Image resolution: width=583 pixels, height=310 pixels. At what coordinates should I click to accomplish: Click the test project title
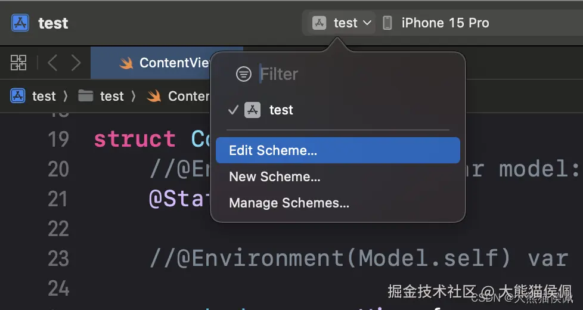[53, 23]
